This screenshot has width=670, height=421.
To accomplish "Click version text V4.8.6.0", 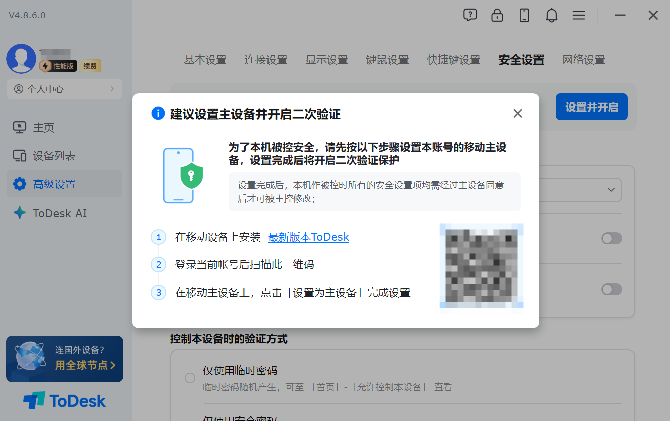I will pos(27,15).
